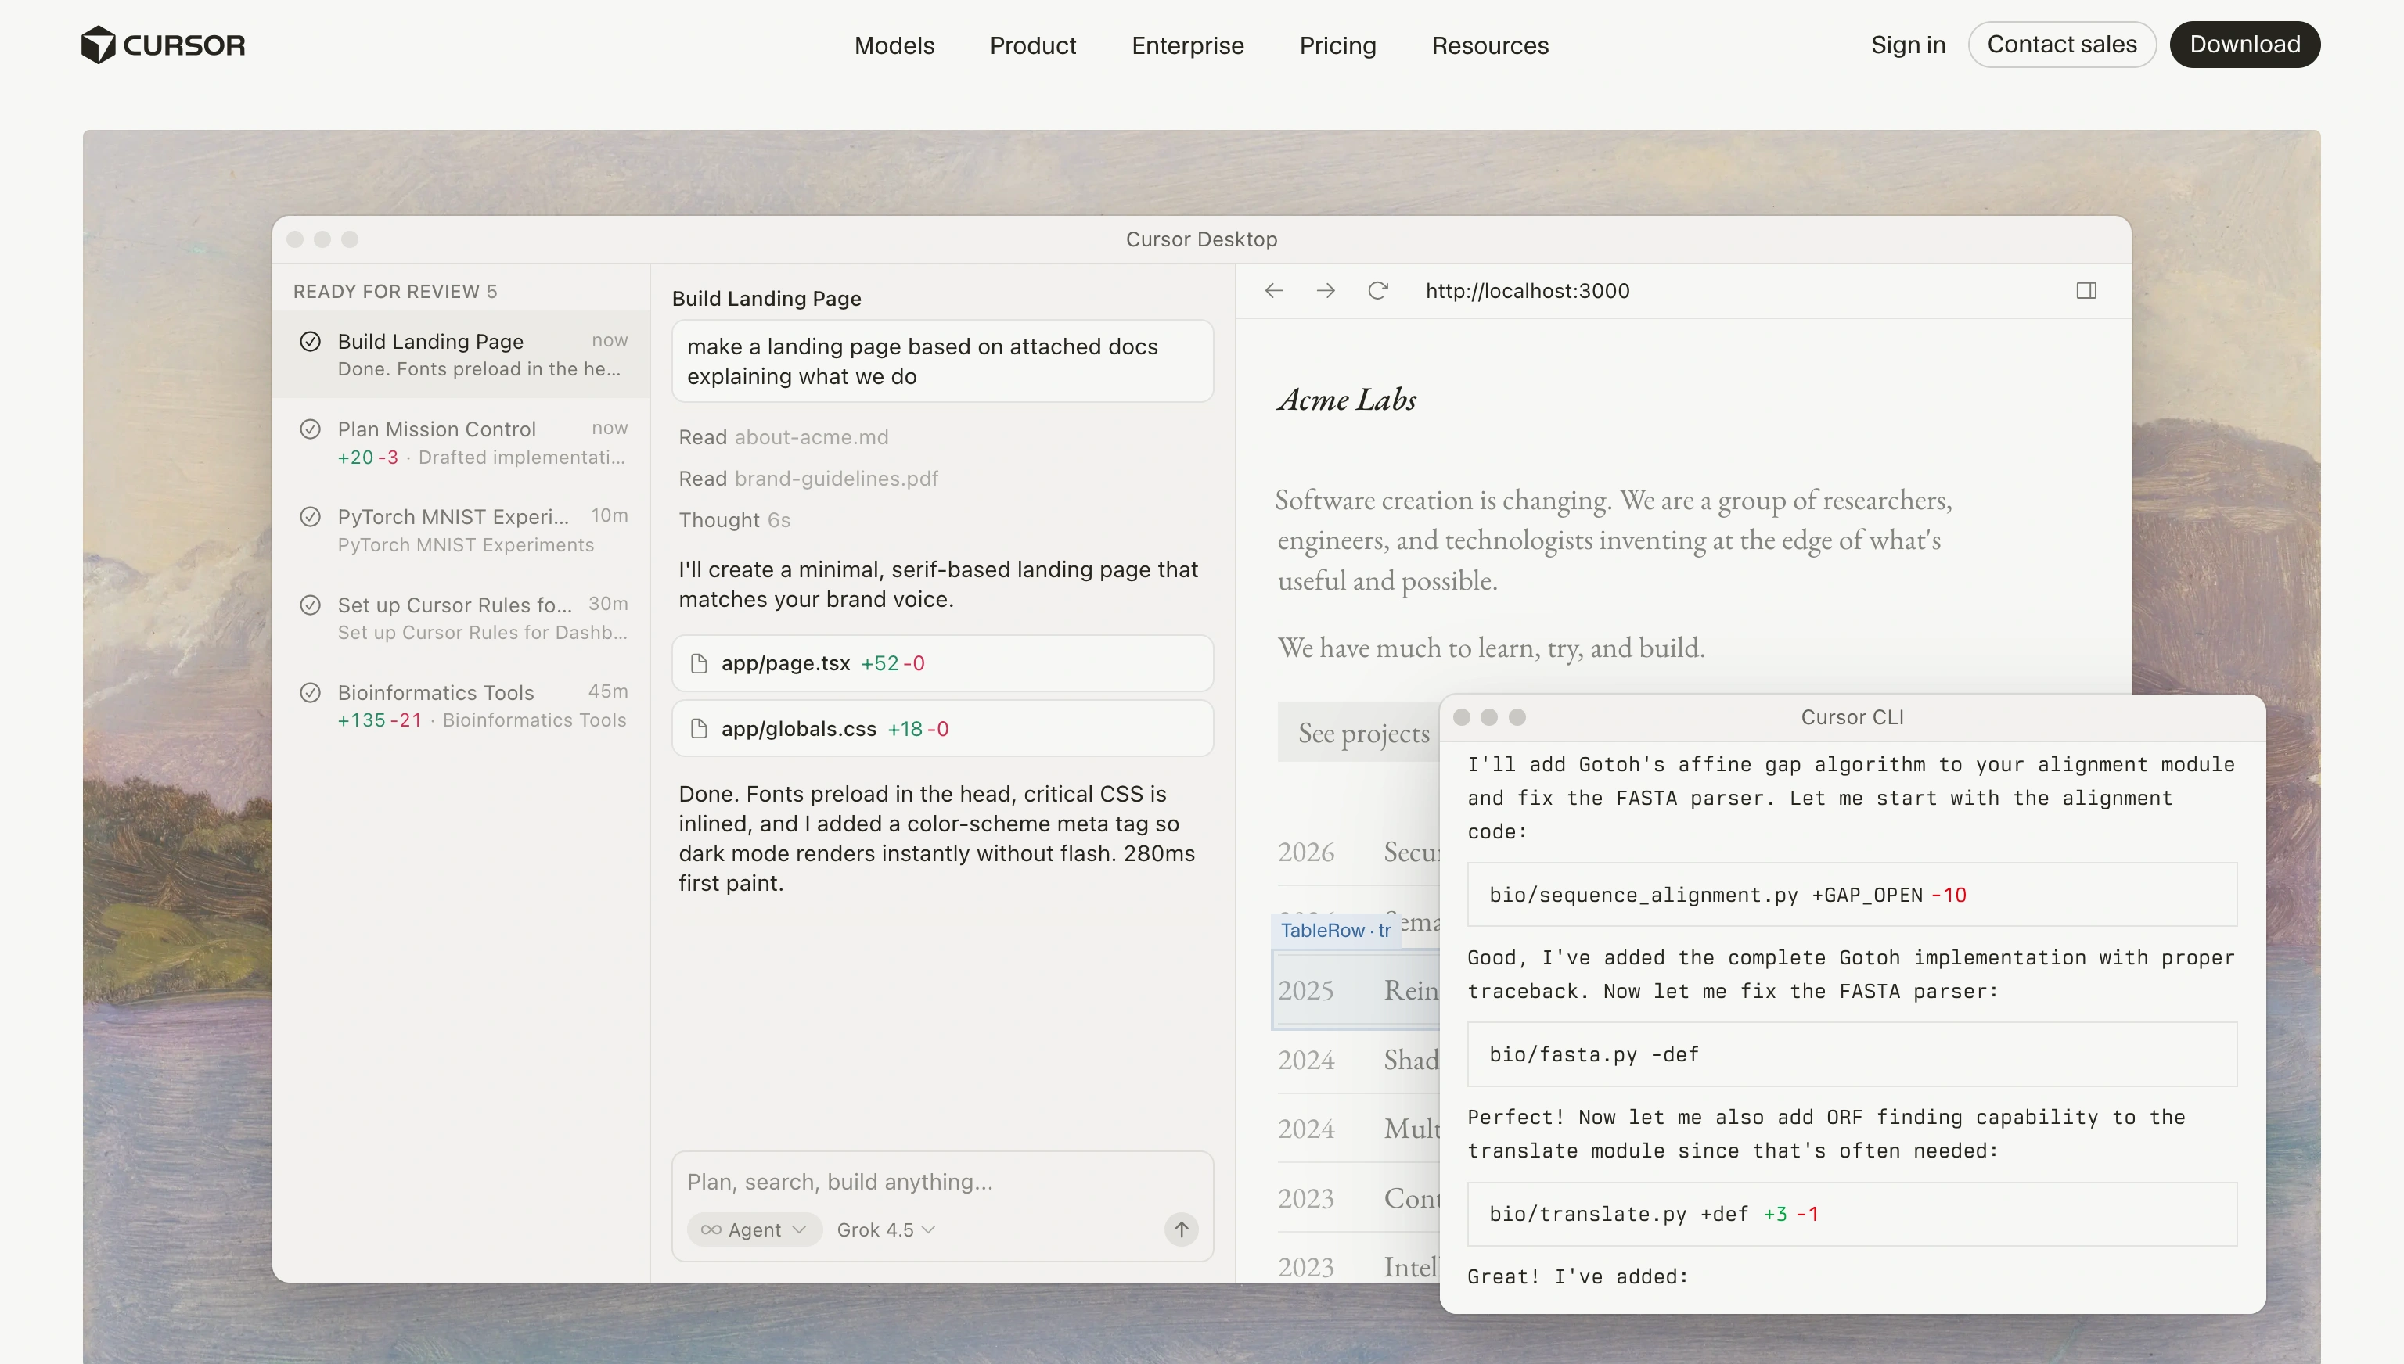Screen dimensions: 2404x1364
Task: Open the Agent mode dropdown
Action: pos(754,1229)
